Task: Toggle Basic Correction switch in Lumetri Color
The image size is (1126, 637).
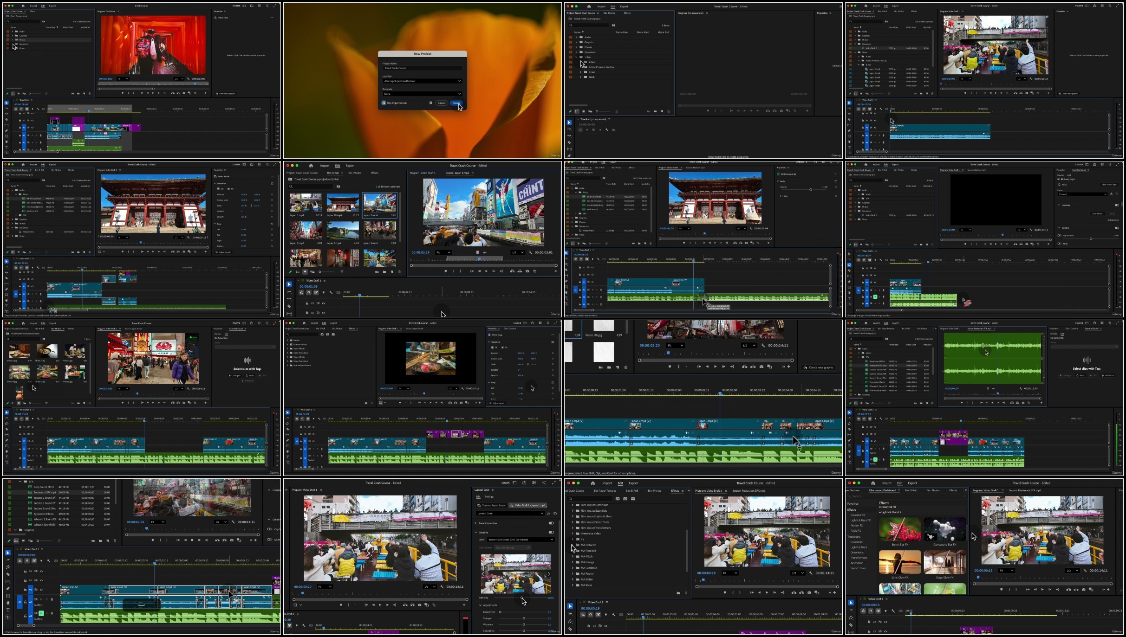Action: pyautogui.click(x=551, y=523)
